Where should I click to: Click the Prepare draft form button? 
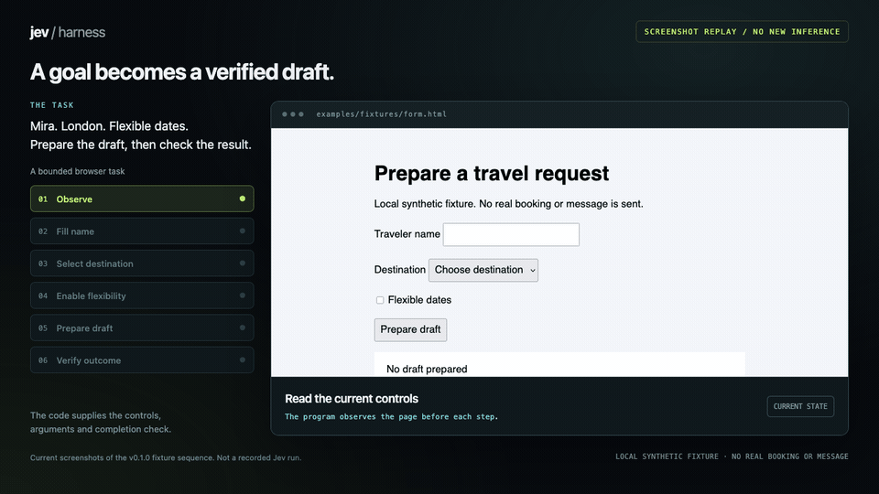point(410,330)
